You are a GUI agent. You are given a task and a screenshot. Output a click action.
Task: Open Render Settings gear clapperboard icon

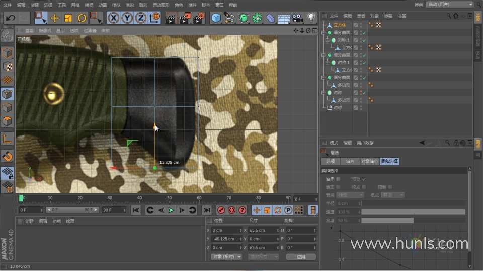(x=199, y=18)
